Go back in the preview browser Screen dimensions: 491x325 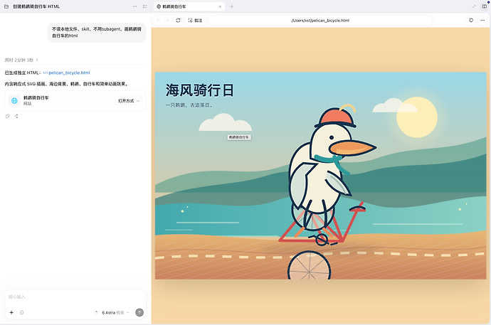(x=159, y=21)
